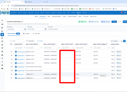Open the Enrolled column Select dropdown
Screen dimensions: 127x92
point(113,48)
